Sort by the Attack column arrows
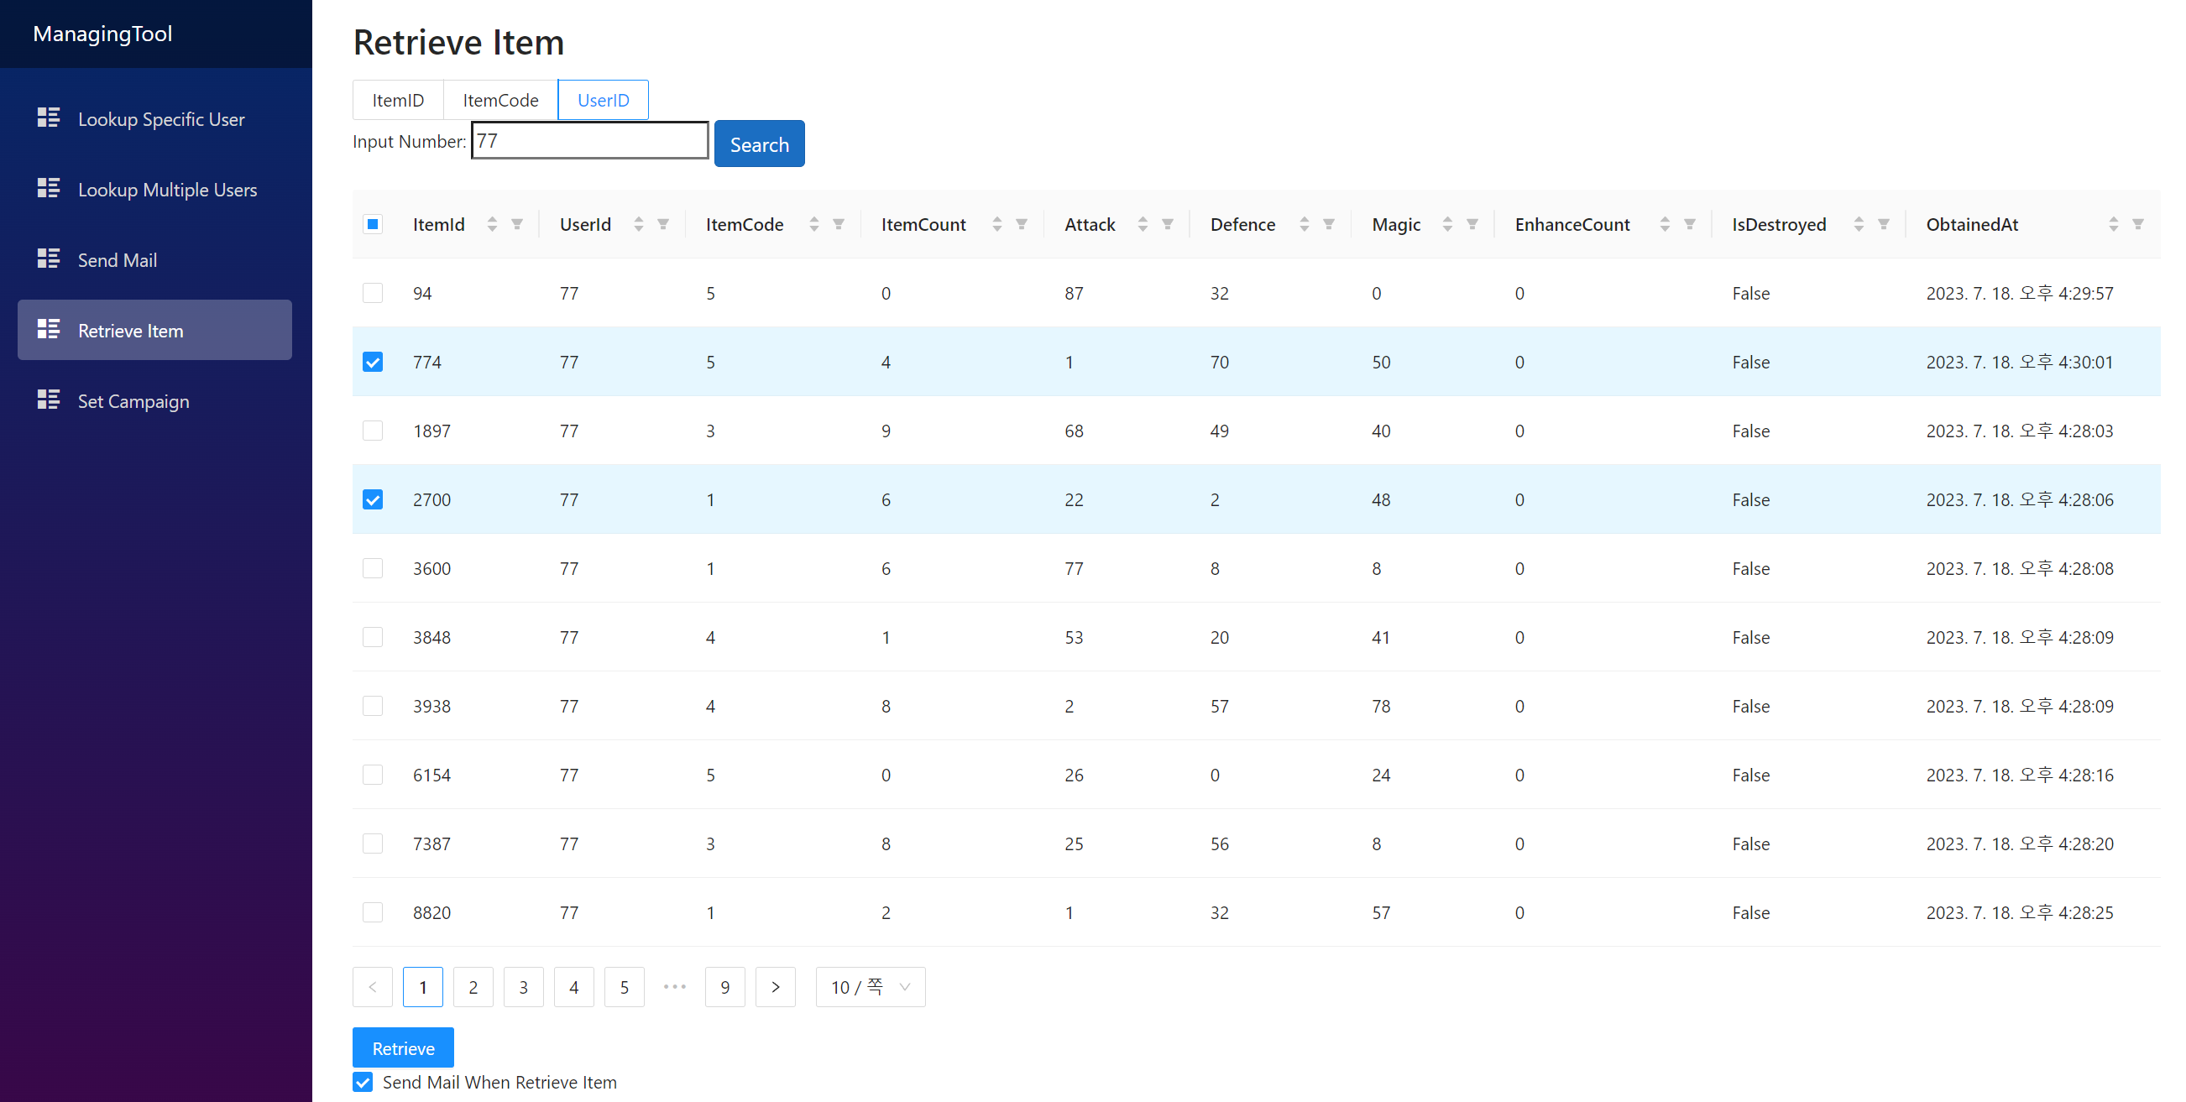The image size is (2186, 1102). click(x=1143, y=224)
